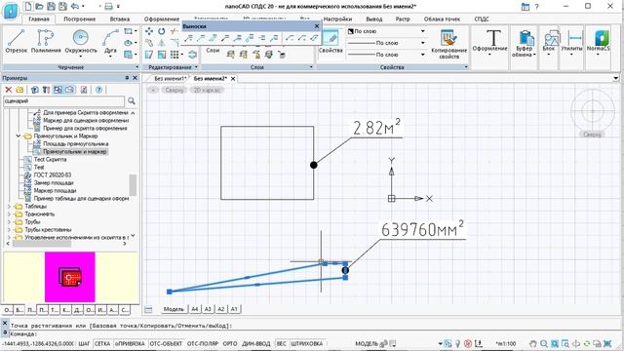Toggle ОРТО orthogonal mode
The height and width of the screenshot is (351, 624).
tap(230, 343)
